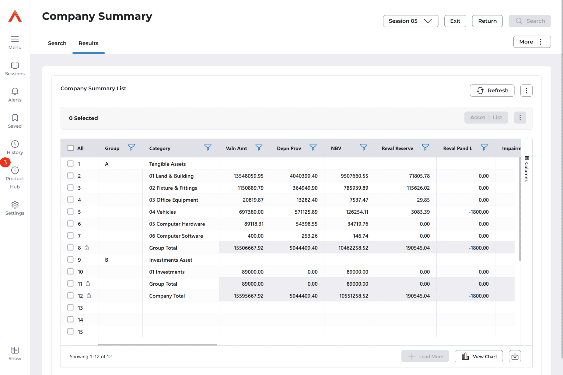The height and width of the screenshot is (375, 563).
Task: Click the horizontal table scrollbar
Action: [x=157, y=345]
